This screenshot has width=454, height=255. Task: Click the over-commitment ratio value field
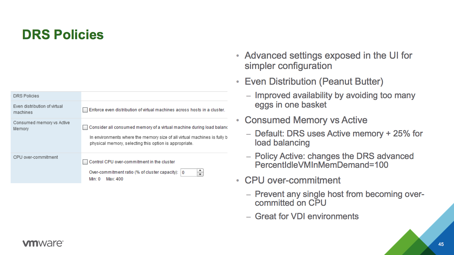click(x=189, y=173)
